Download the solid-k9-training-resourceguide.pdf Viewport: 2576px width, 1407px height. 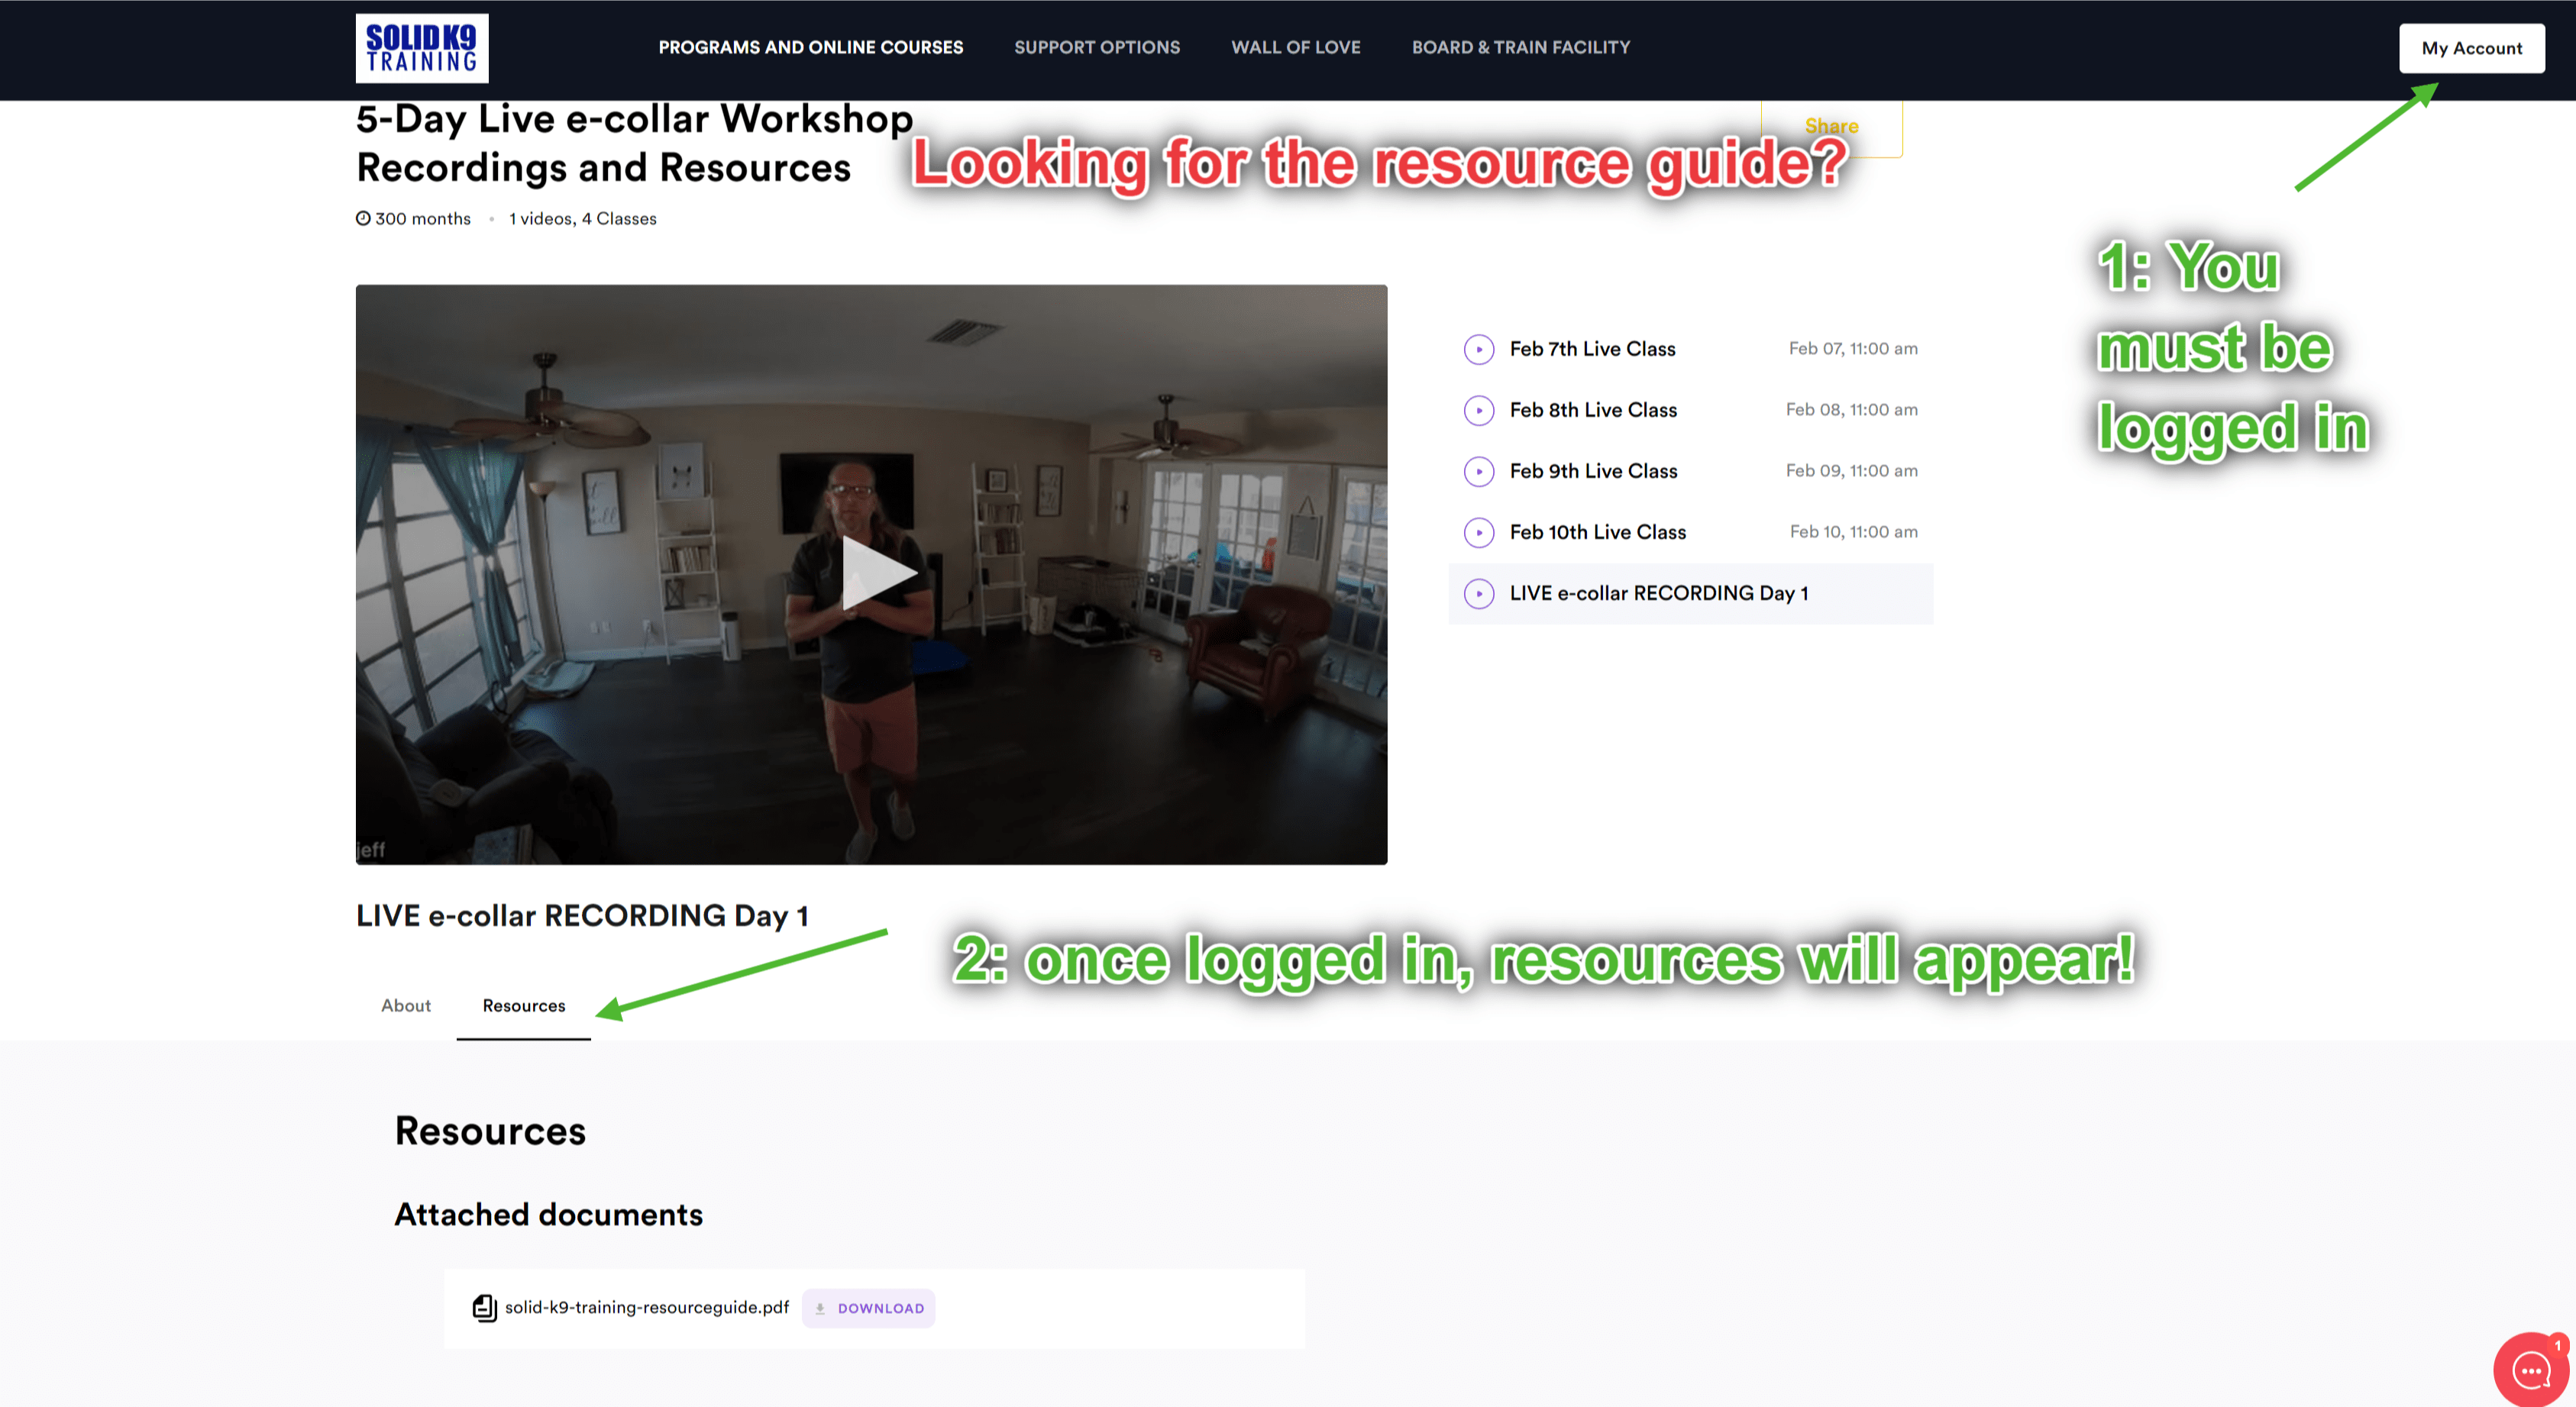[x=868, y=1307]
